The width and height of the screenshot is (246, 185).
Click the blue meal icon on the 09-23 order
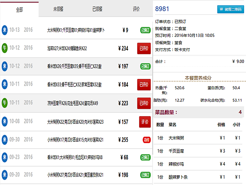[x=5, y=157]
